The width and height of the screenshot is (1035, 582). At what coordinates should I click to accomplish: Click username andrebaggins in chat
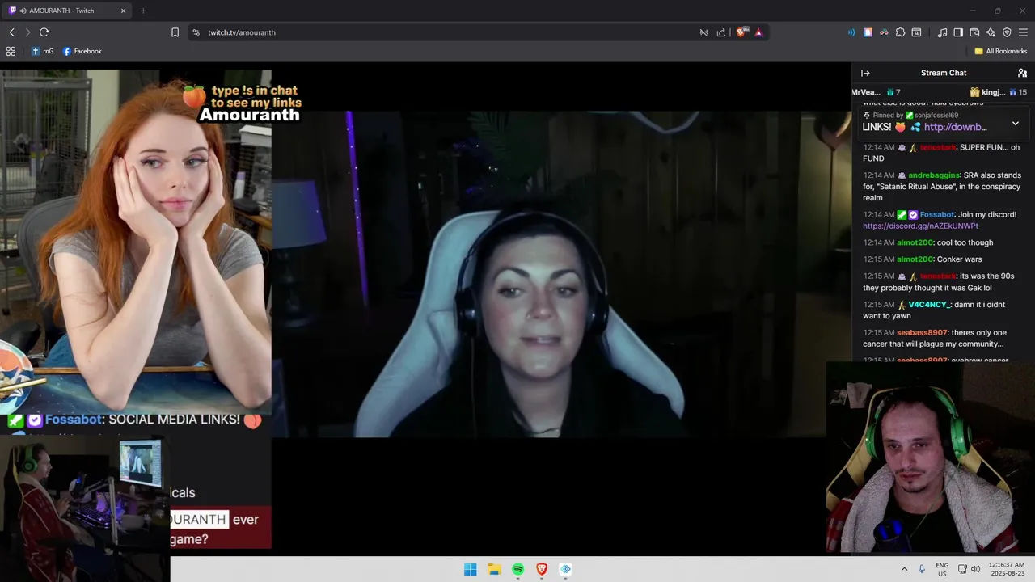934,175
